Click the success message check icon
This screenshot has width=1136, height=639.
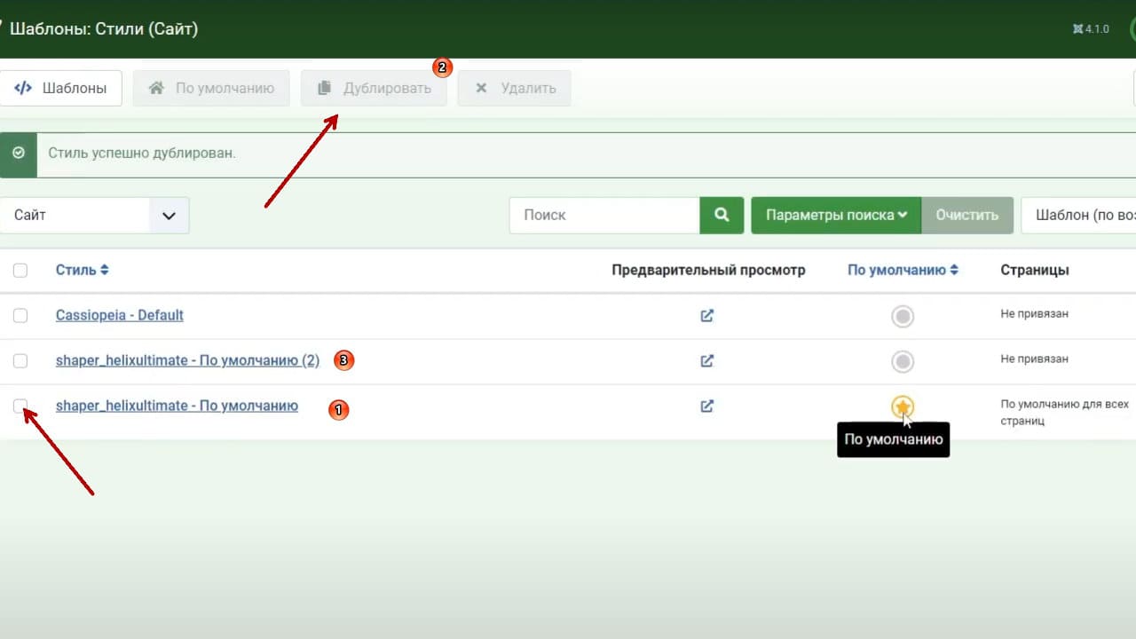click(19, 154)
